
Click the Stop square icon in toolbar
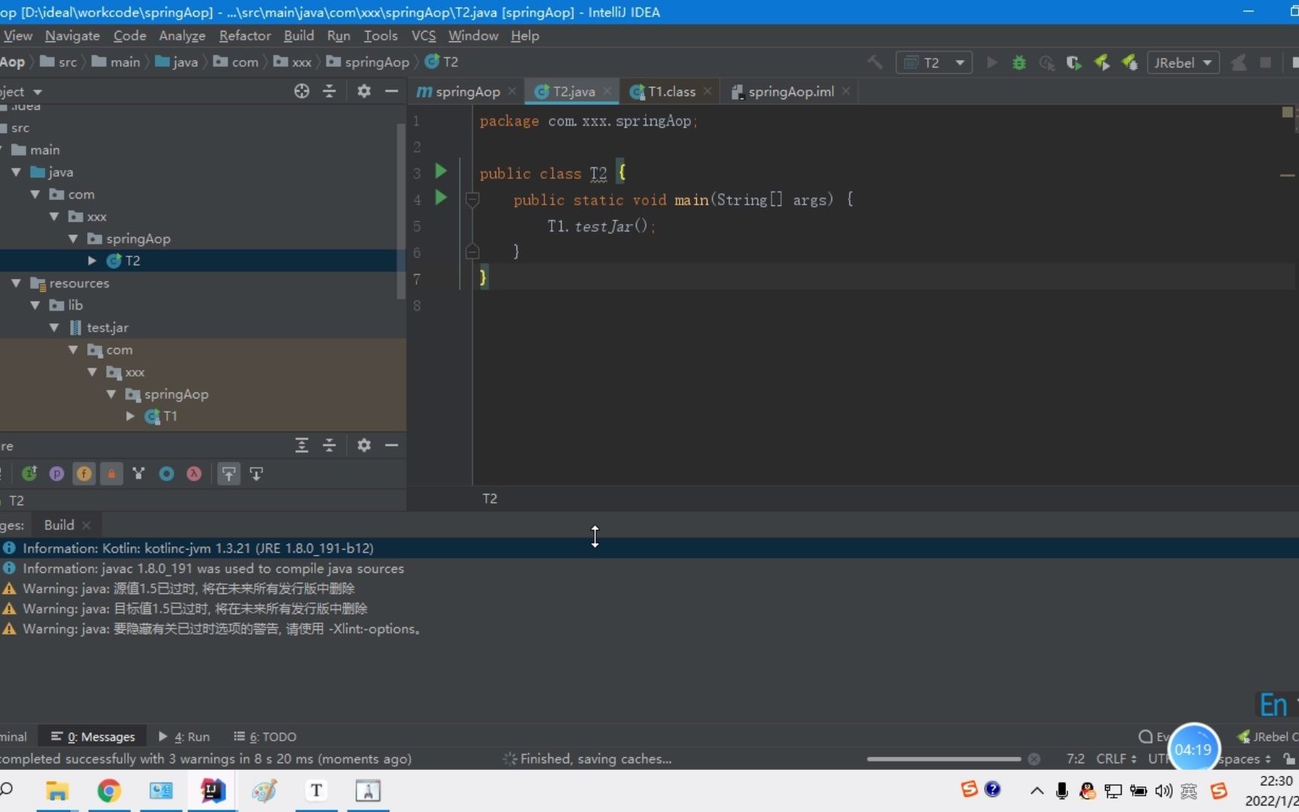pos(1266,62)
